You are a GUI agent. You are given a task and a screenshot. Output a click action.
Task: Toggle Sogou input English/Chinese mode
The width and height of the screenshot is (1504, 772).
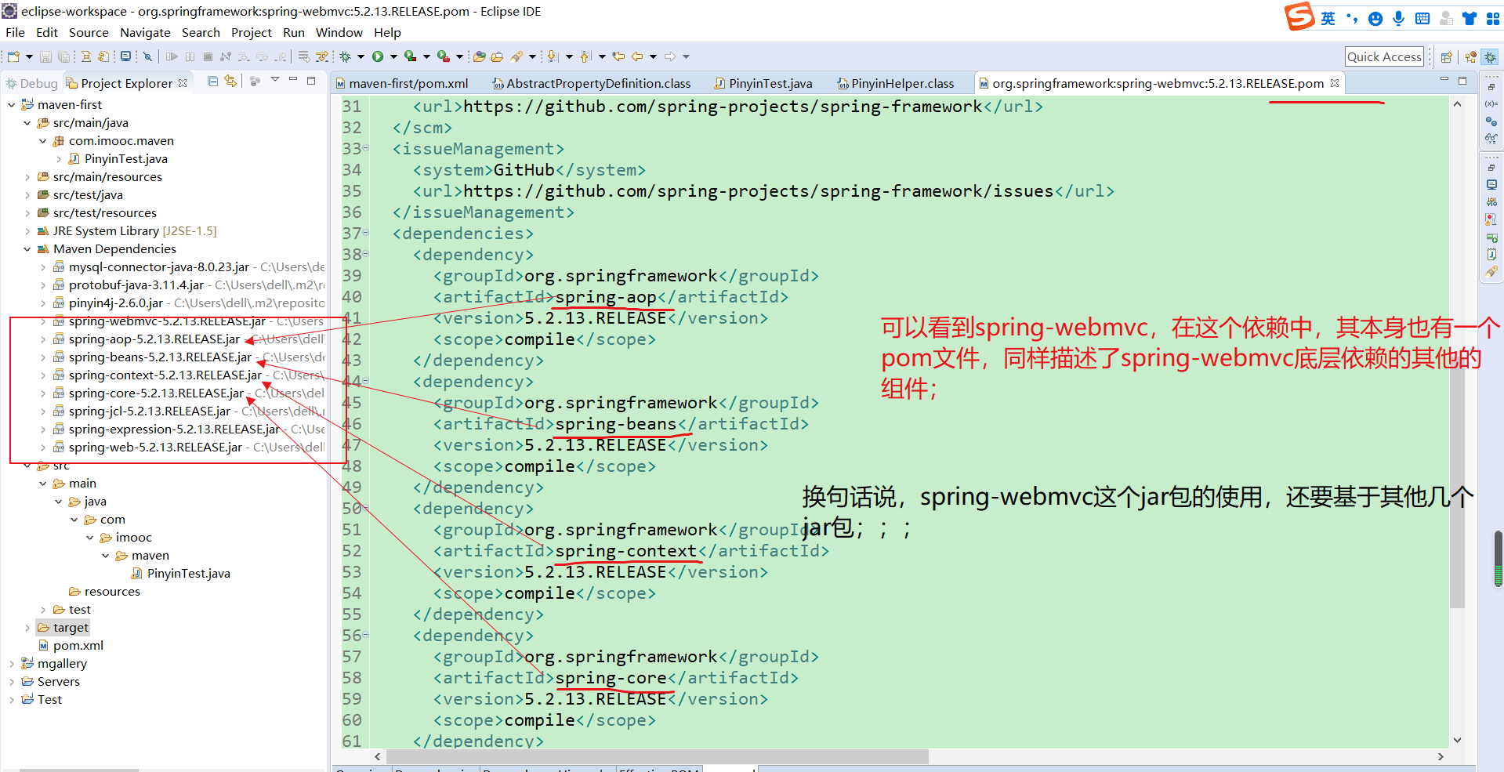[x=1328, y=19]
